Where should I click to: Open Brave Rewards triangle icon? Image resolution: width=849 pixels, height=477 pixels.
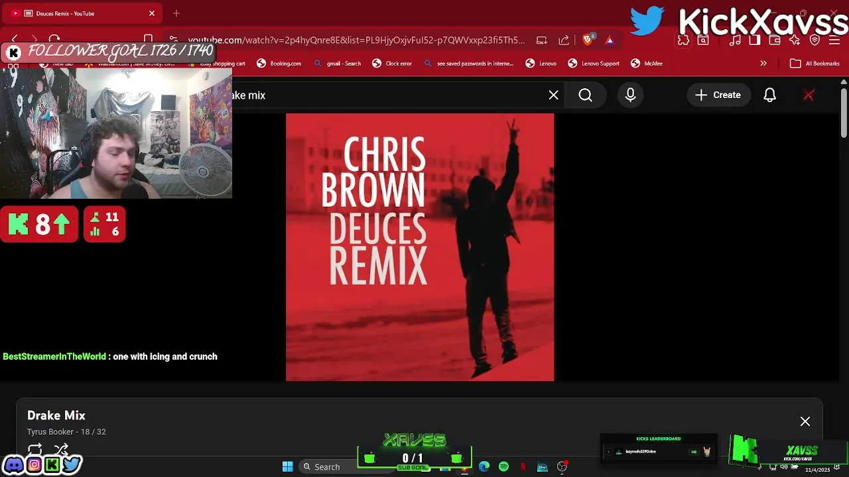pos(610,40)
